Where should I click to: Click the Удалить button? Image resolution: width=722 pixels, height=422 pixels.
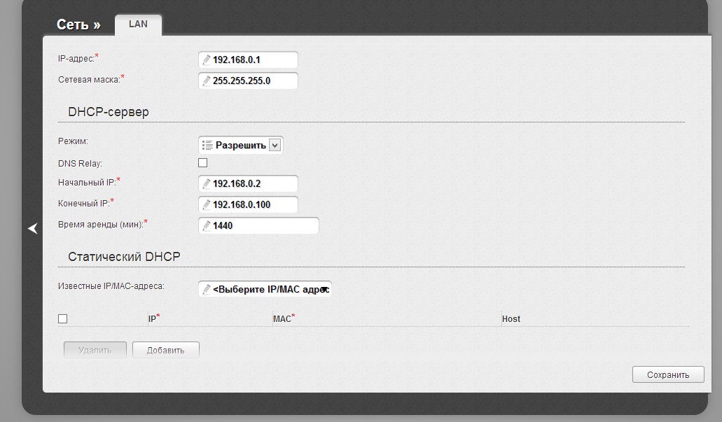click(x=95, y=350)
